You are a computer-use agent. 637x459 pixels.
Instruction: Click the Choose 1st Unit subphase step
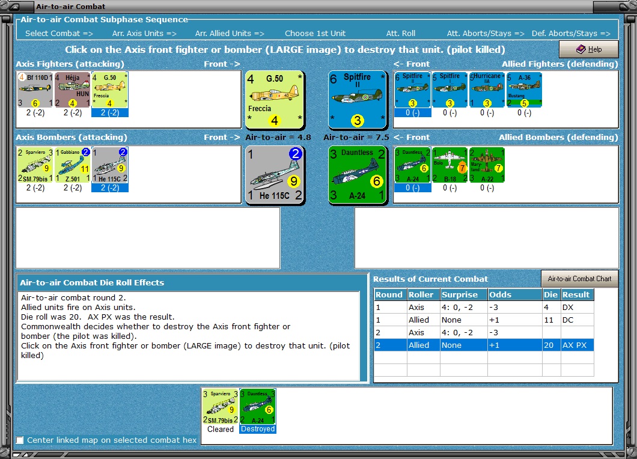click(315, 33)
